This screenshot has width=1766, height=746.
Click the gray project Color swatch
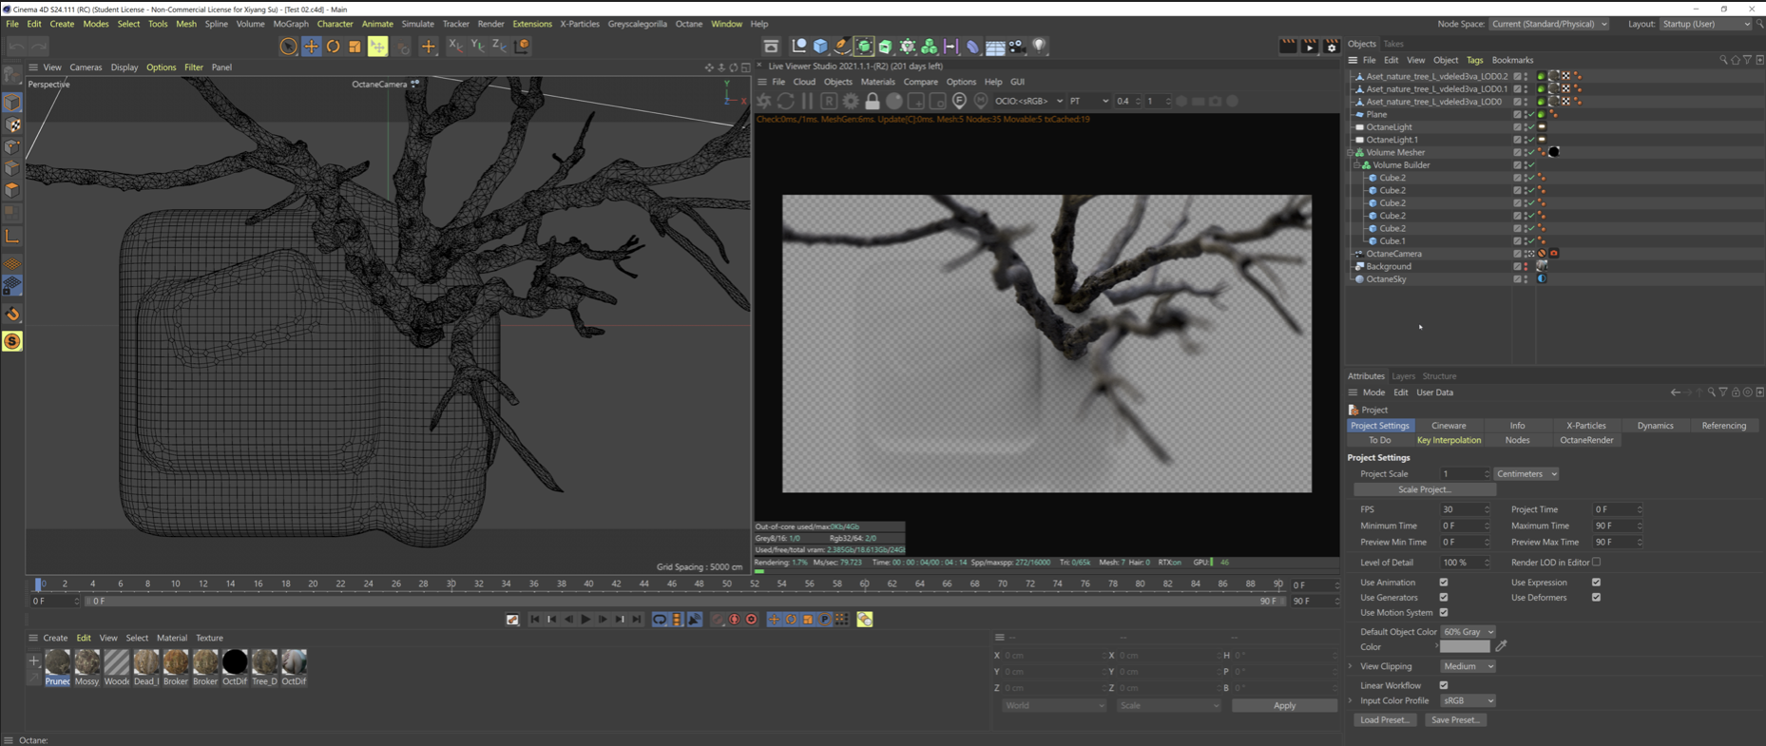[1465, 647]
